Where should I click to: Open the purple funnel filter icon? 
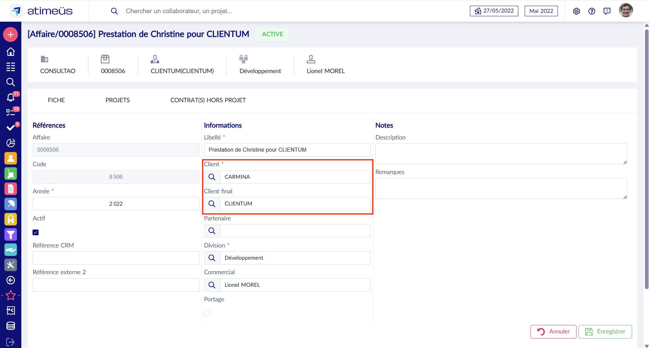tap(10, 234)
